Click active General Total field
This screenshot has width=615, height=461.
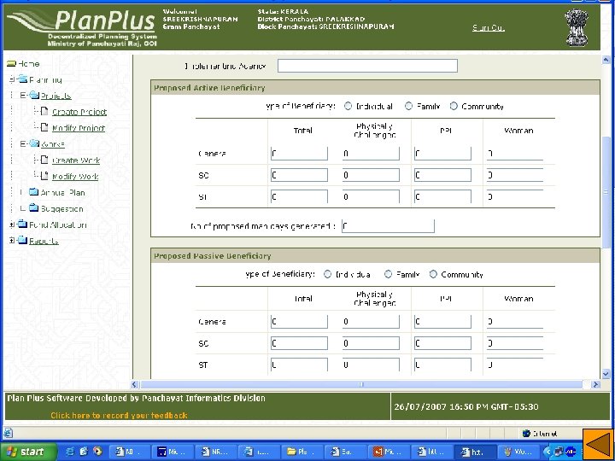coord(299,154)
